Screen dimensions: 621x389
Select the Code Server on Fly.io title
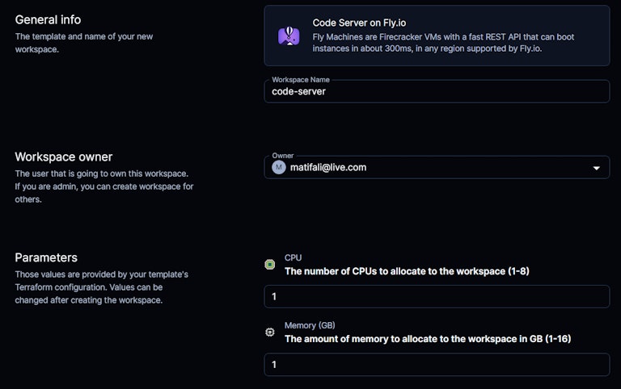point(358,23)
